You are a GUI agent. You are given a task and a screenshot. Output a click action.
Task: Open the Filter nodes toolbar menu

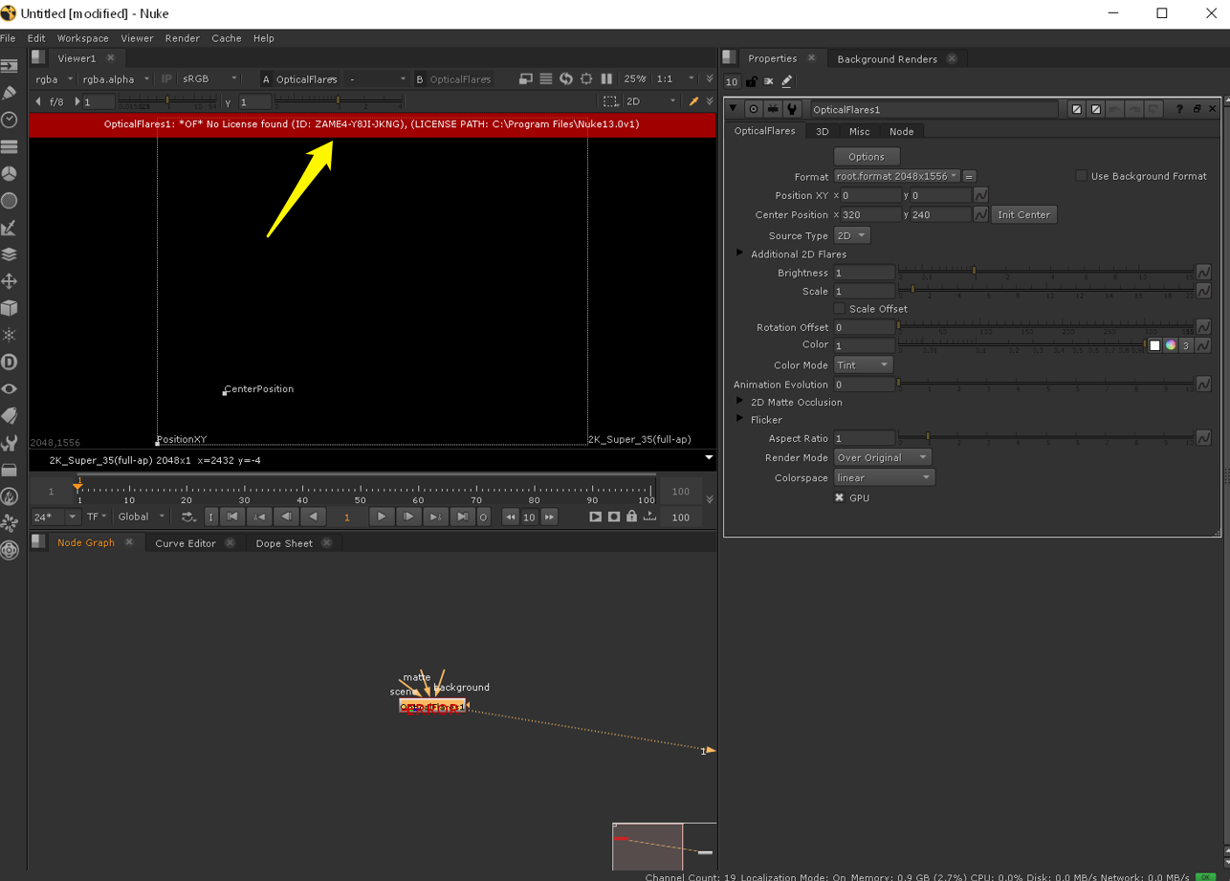pyautogui.click(x=10, y=201)
